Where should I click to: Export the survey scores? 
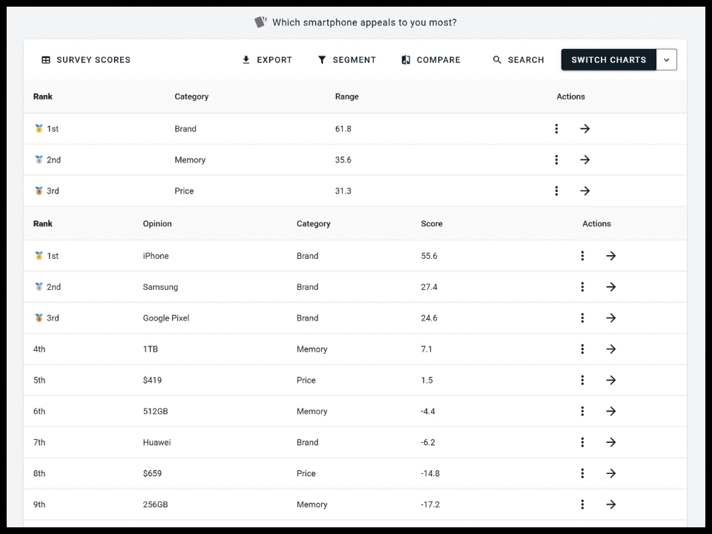click(267, 59)
